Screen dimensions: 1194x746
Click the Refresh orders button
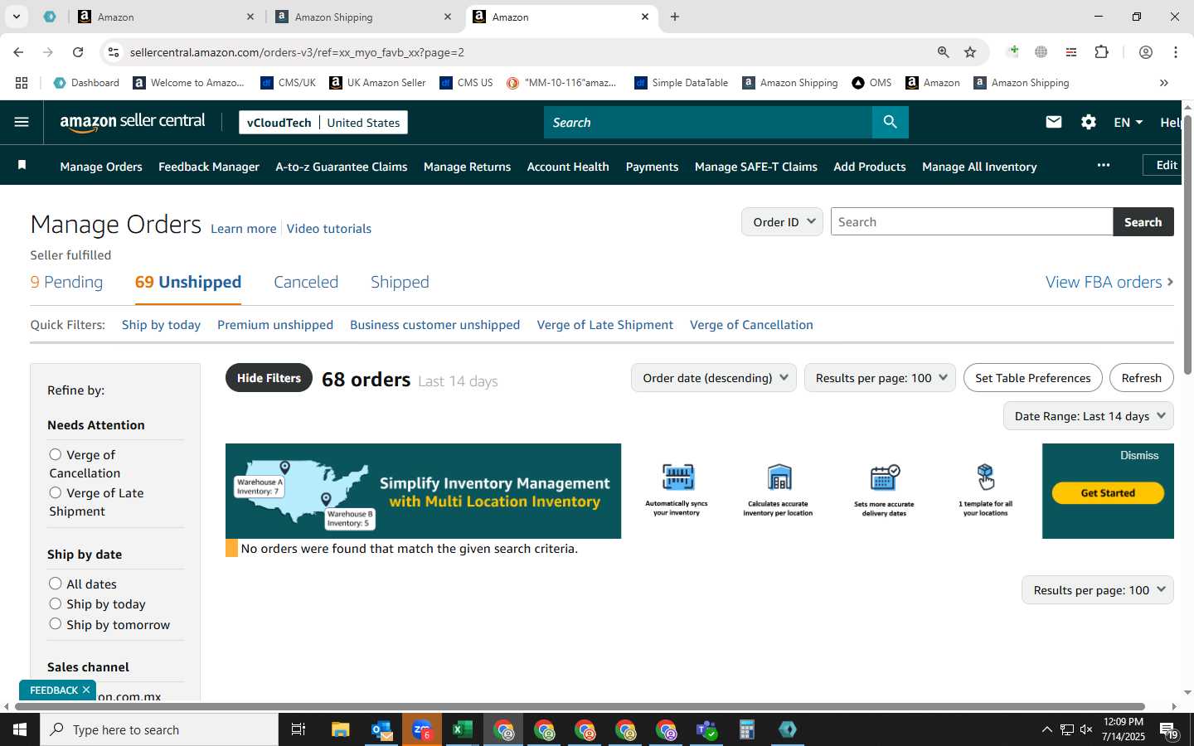click(x=1141, y=378)
